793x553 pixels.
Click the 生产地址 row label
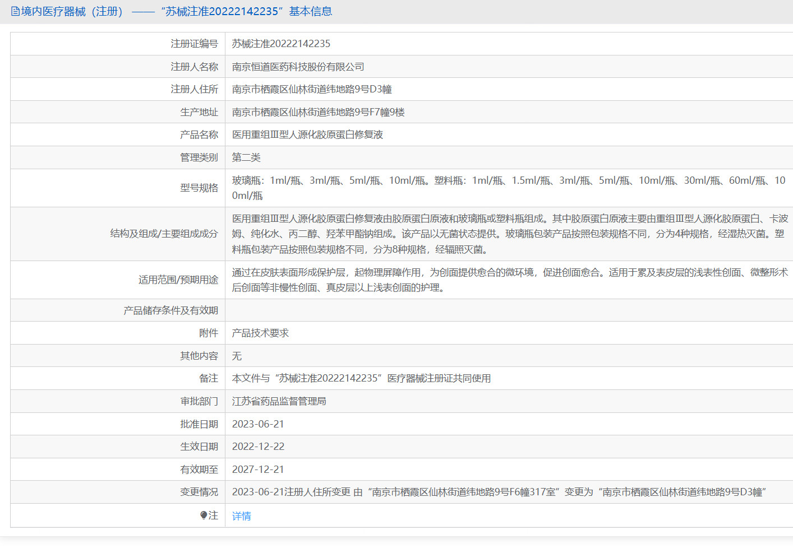click(x=199, y=112)
